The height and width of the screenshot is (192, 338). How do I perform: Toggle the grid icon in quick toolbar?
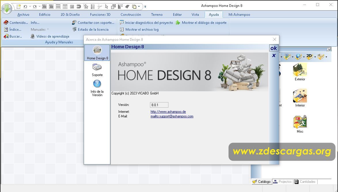[72, 7]
